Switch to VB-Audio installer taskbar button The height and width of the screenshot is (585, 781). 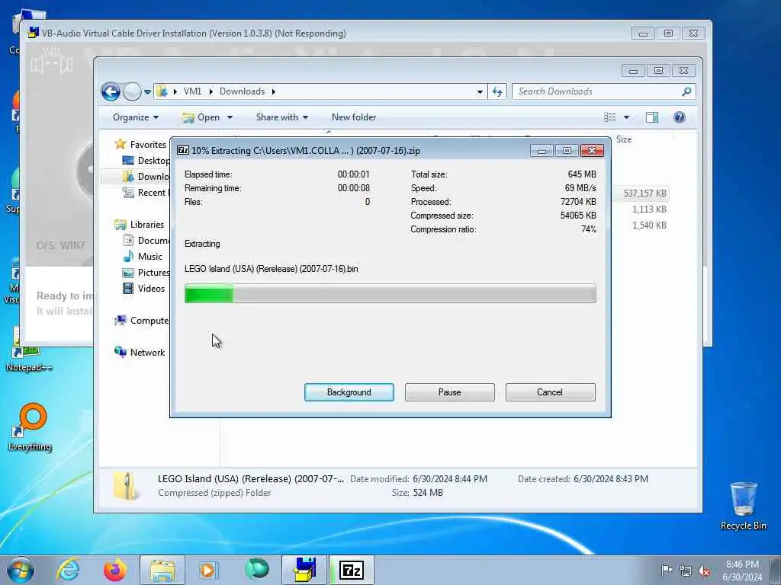304,570
